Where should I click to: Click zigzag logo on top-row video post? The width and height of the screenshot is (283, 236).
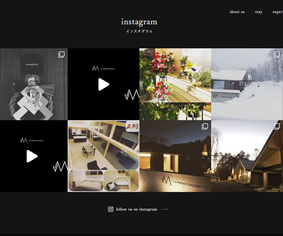tap(131, 95)
